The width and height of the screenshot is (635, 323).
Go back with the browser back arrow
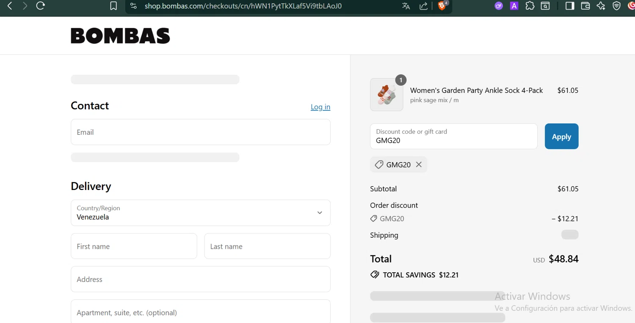pyautogui.click(x=10, y=6)
